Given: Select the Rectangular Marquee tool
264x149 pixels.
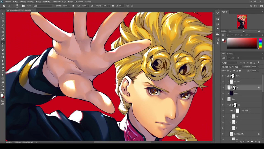Looking at the screenshot, I should coord(3,18).
